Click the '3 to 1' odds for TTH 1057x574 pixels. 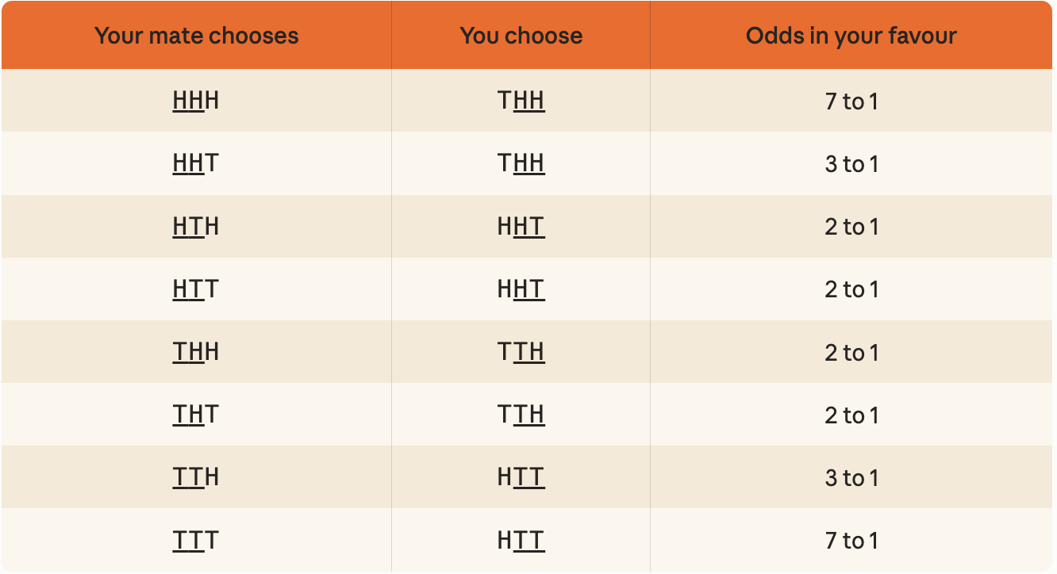pos(851,478)
